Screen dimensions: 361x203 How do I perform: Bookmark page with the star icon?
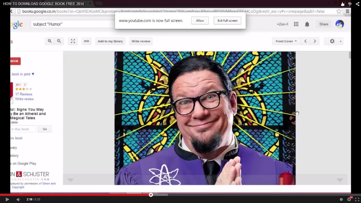(x=339, y=11)
